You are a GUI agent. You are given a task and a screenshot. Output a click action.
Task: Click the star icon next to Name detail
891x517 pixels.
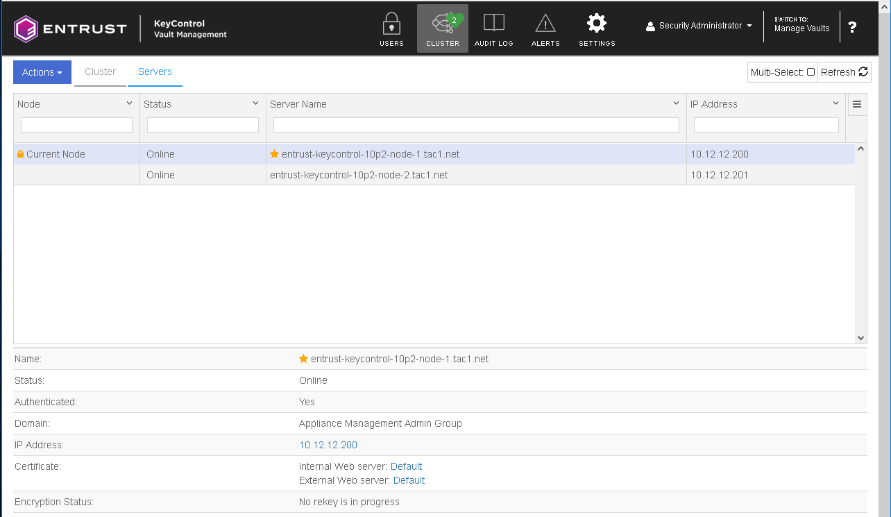click(x=303, y=359)
